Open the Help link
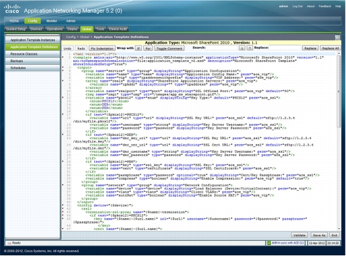Screen dimensions: 346x256 coord(338,6)
